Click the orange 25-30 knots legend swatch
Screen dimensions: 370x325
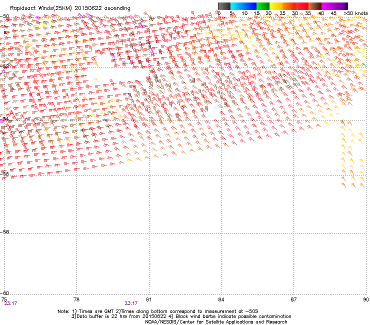289,6
